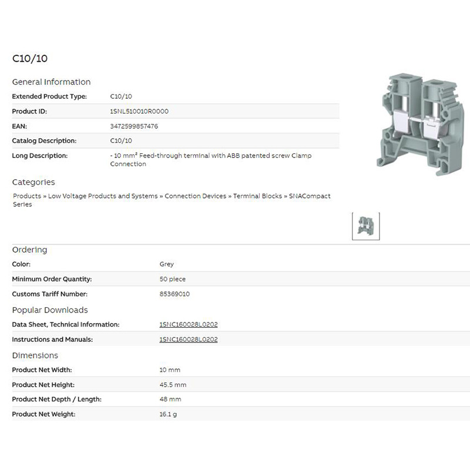Click the Instructions and Manuals label
470x470 pixels.
click(x=52, y=340)
